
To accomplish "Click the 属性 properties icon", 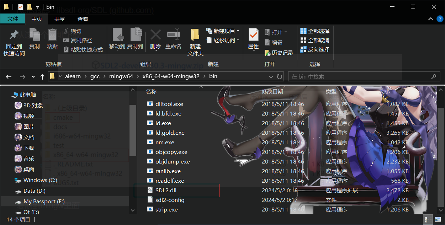I will [x=253, y=35].
